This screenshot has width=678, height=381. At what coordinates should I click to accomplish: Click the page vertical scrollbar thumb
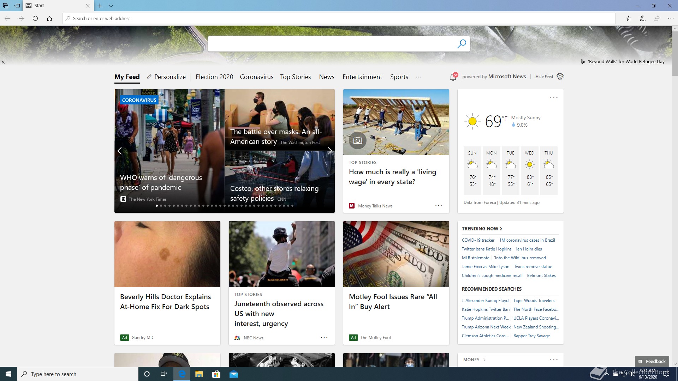click(675, 53)
